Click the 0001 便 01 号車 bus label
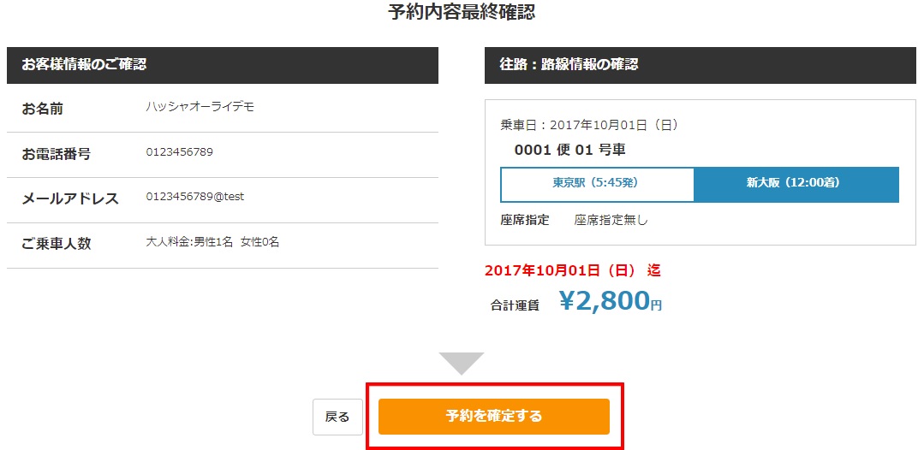Screen dimensions: 924x450 pyautogui.click(x=569, y=151)
